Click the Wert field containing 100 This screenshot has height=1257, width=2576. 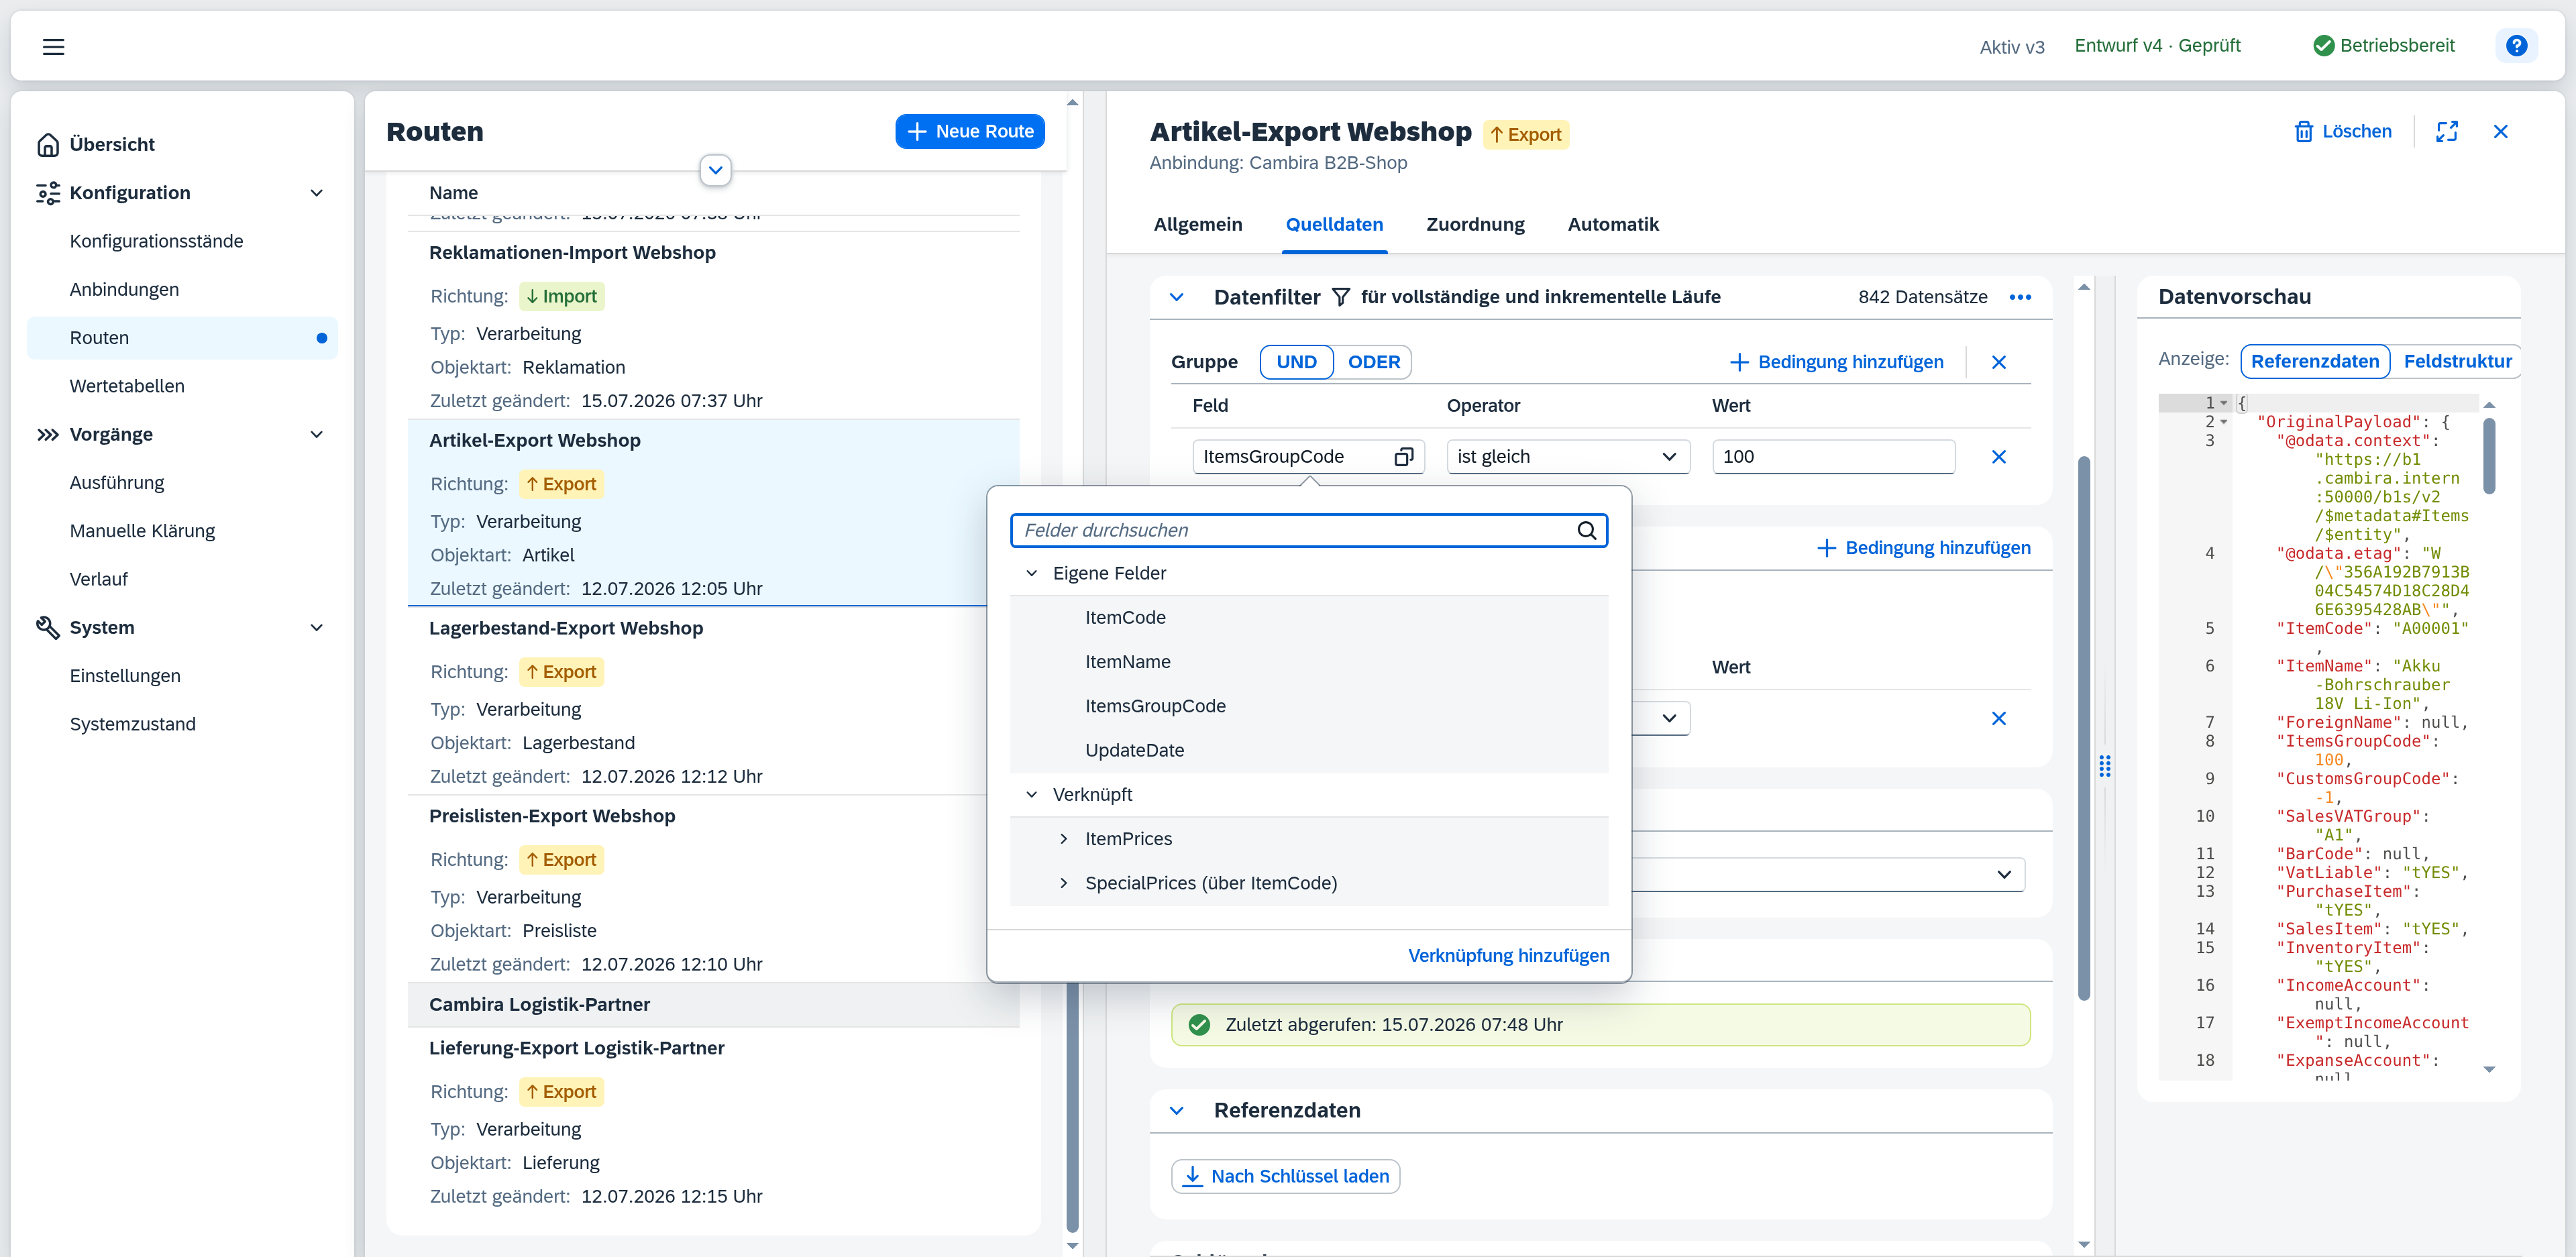click(x=1833, y=457)
